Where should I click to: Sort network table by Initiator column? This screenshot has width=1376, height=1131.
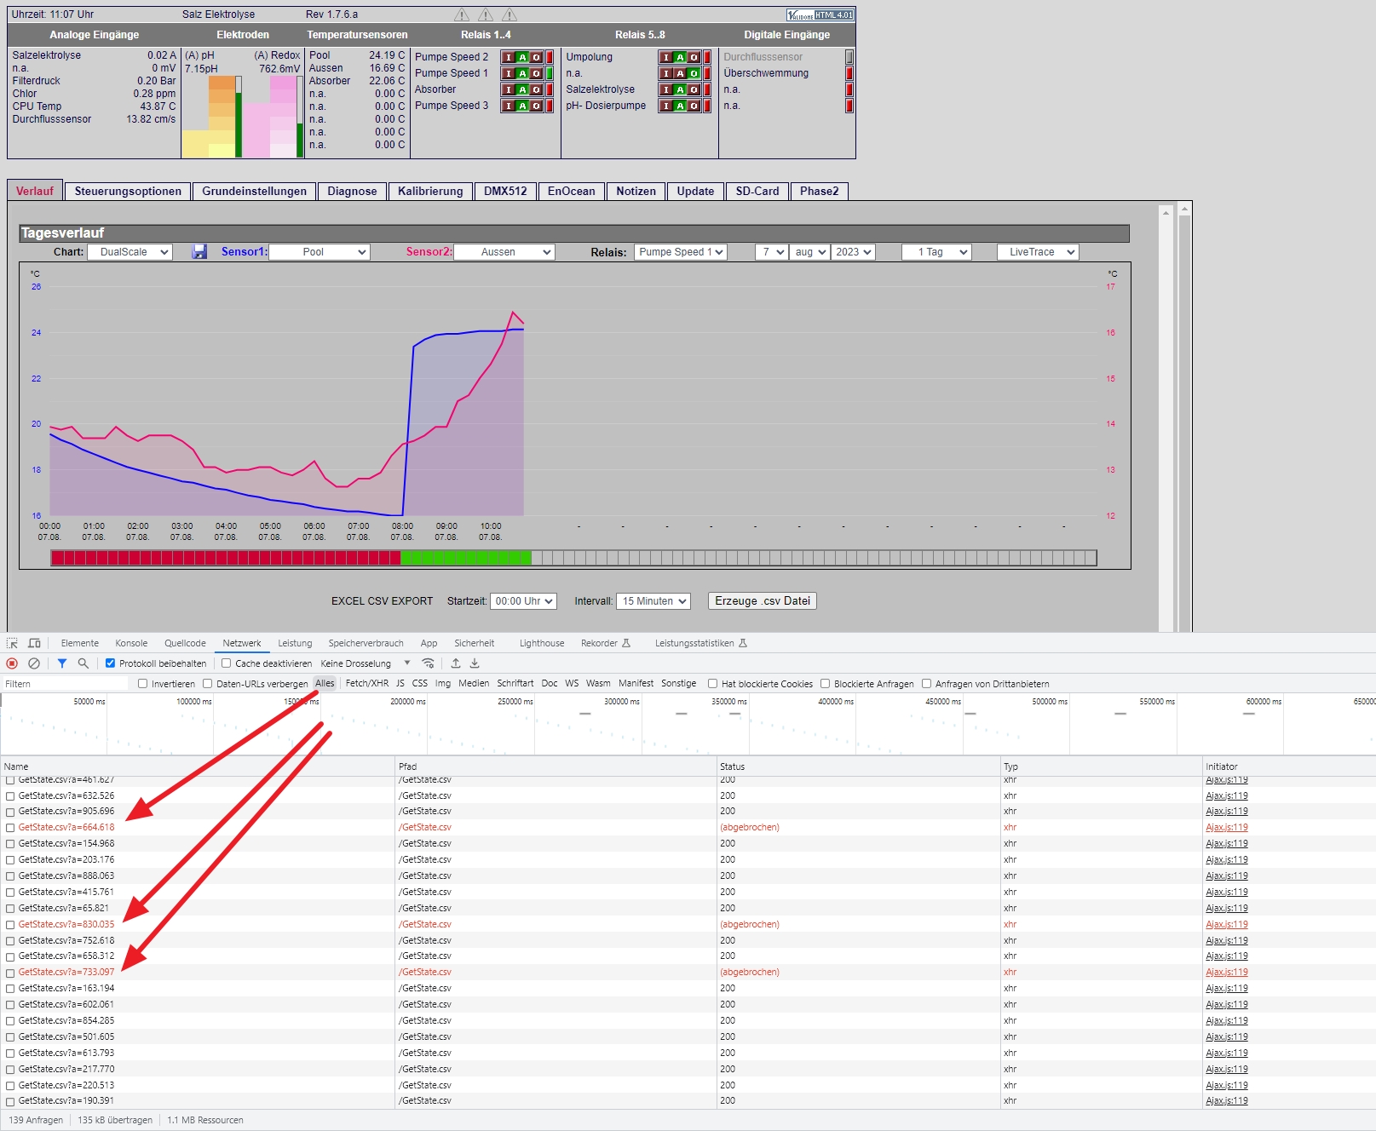1290,766
